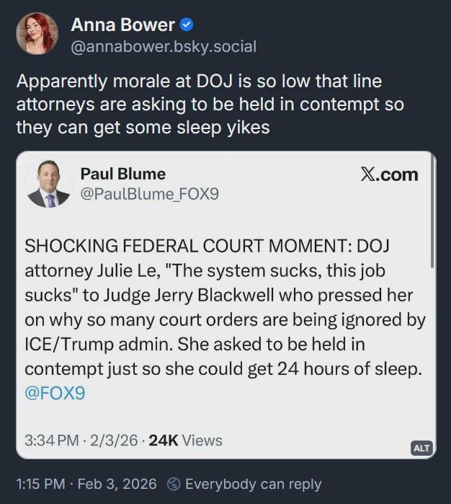Viewport: 451px width, 504px height.
Task: Click the 1:15 PM Feb 3, 2026 timestamp
Action: 86,484
